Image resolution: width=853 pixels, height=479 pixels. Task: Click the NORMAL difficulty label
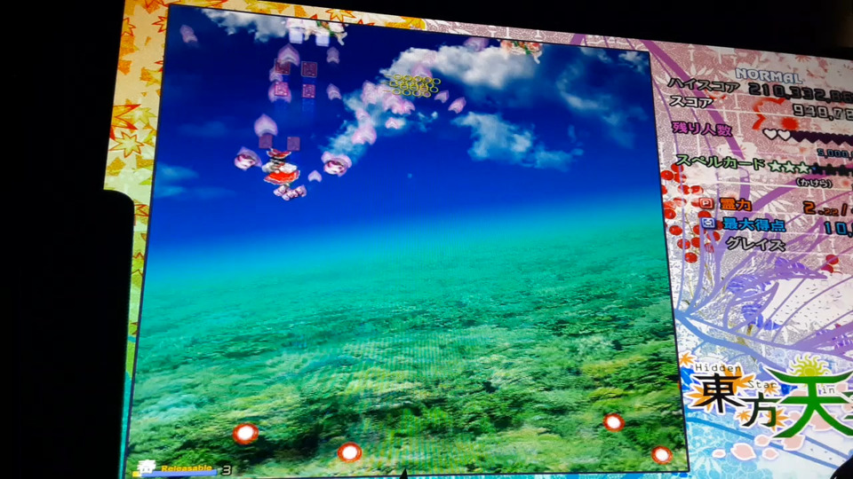click(768, 75)
